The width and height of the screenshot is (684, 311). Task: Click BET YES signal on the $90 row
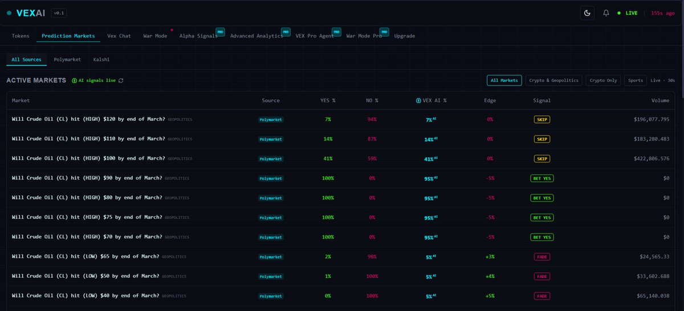(541, 178)
